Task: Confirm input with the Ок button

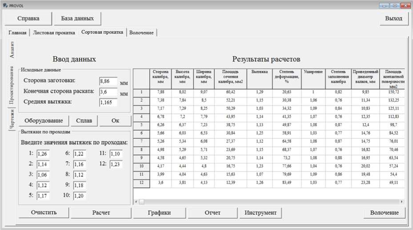Action: (115, 121)
